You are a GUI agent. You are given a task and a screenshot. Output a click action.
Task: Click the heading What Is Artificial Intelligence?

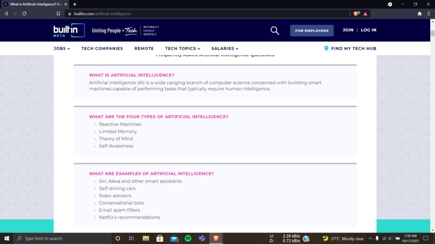pos(132,75)
